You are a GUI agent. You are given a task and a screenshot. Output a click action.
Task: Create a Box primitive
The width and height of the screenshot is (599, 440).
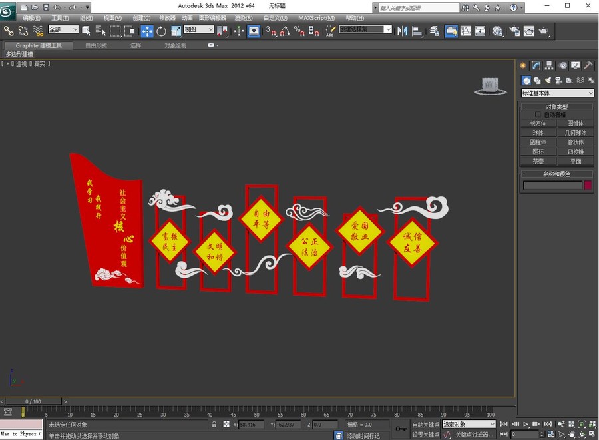pos(538,123)
